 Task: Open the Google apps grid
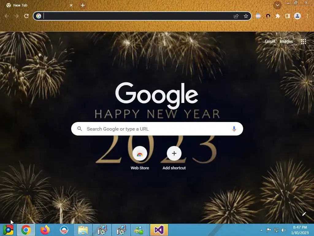(x=304, y=41)
